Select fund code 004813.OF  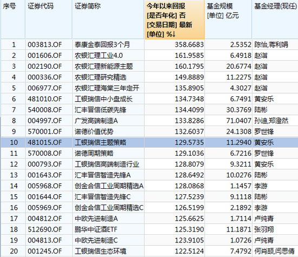(45, 240)
